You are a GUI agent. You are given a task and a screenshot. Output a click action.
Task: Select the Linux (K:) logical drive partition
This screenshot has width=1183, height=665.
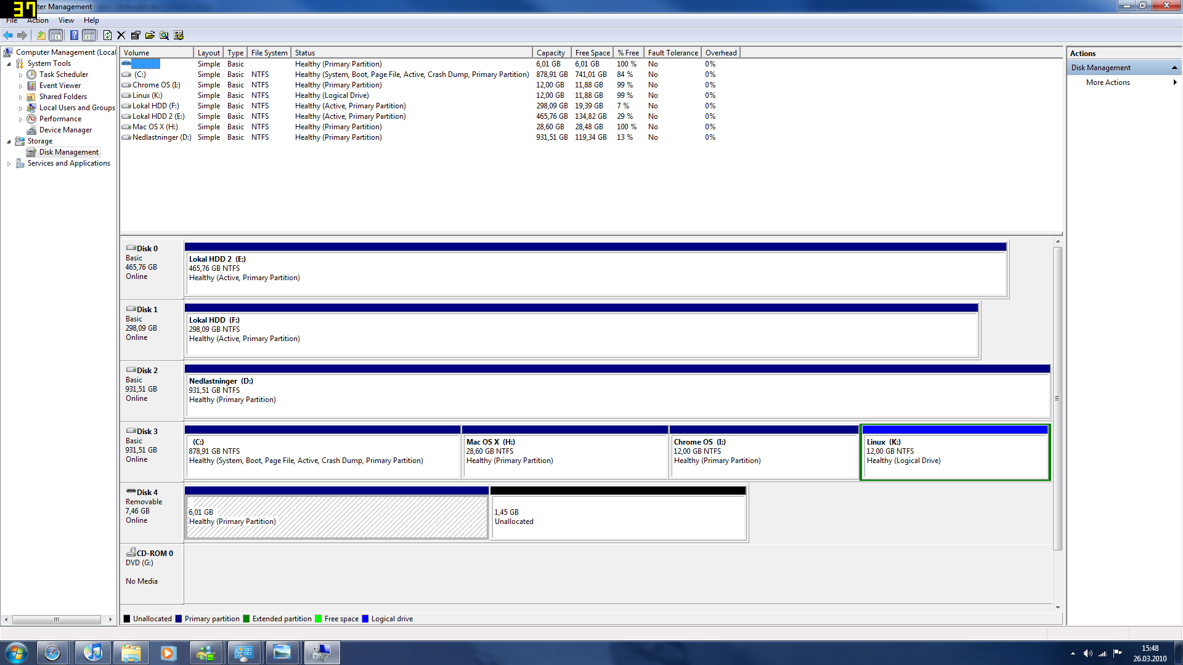click(954, 456)
